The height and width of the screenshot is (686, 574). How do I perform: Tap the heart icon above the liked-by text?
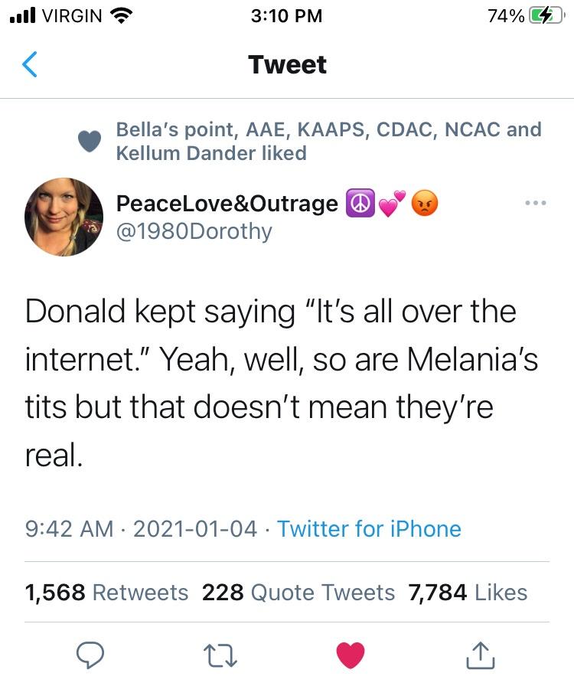90,141
